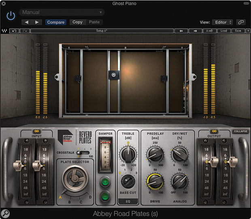Click the Abbey Road Plates (s) title
The image size is (251, 219).
[125, 214]
